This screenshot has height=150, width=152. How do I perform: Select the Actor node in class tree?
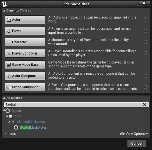point(18,116)
